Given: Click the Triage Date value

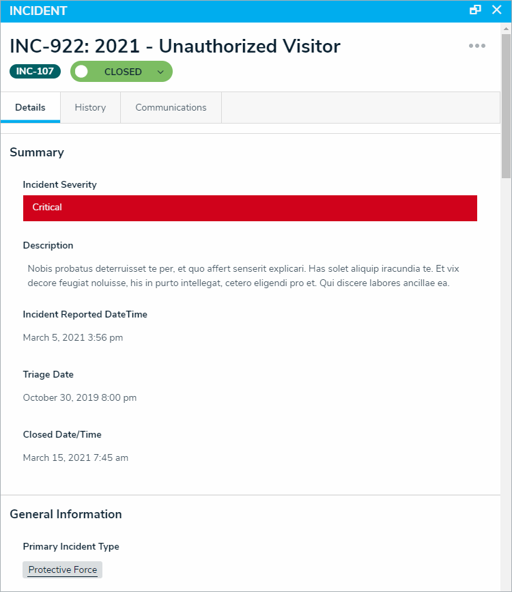Looking at the screenshot, I should pyautogui.click(x=80, y=397).
